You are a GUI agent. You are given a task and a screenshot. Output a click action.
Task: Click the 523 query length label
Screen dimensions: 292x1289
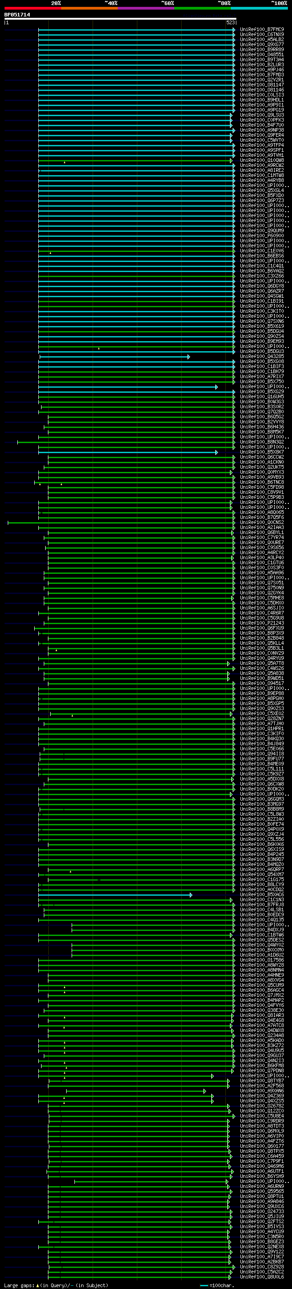coord(230,22)
